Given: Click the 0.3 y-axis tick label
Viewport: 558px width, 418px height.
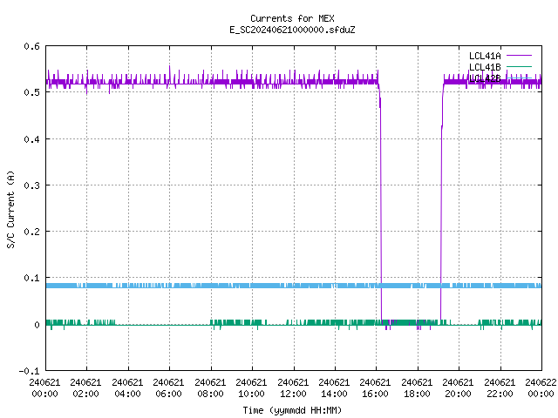Looking at the screenshot, I should point(31,185).
